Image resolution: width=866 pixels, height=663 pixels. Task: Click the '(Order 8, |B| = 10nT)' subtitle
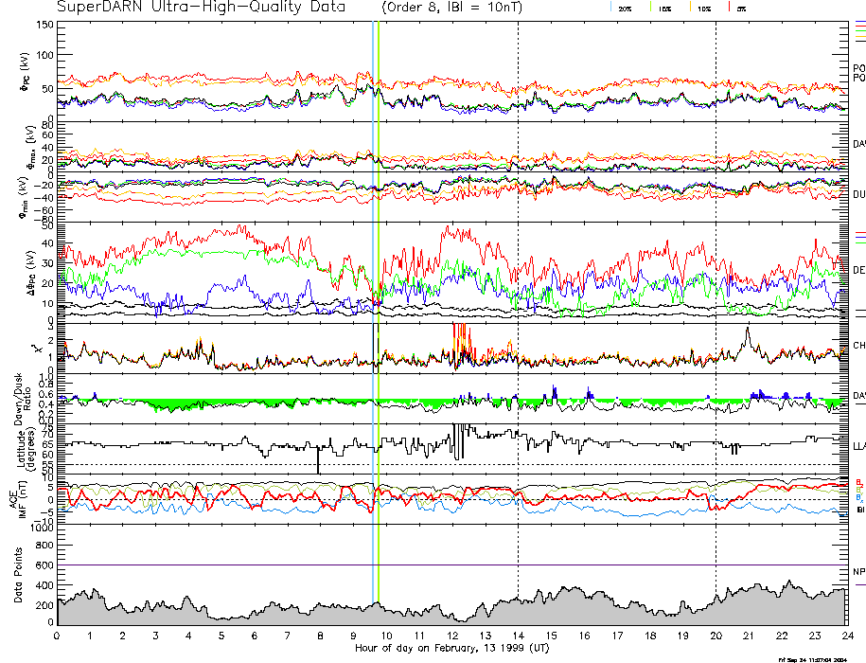[454, 7]
